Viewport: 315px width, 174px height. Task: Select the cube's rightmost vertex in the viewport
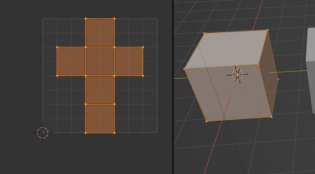[x=278, y=79]
